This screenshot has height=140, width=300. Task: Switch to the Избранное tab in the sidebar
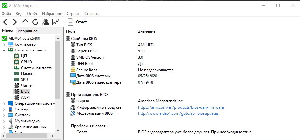point(28,31)
